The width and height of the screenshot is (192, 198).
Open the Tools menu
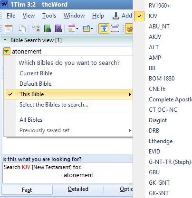click(49, 16)
